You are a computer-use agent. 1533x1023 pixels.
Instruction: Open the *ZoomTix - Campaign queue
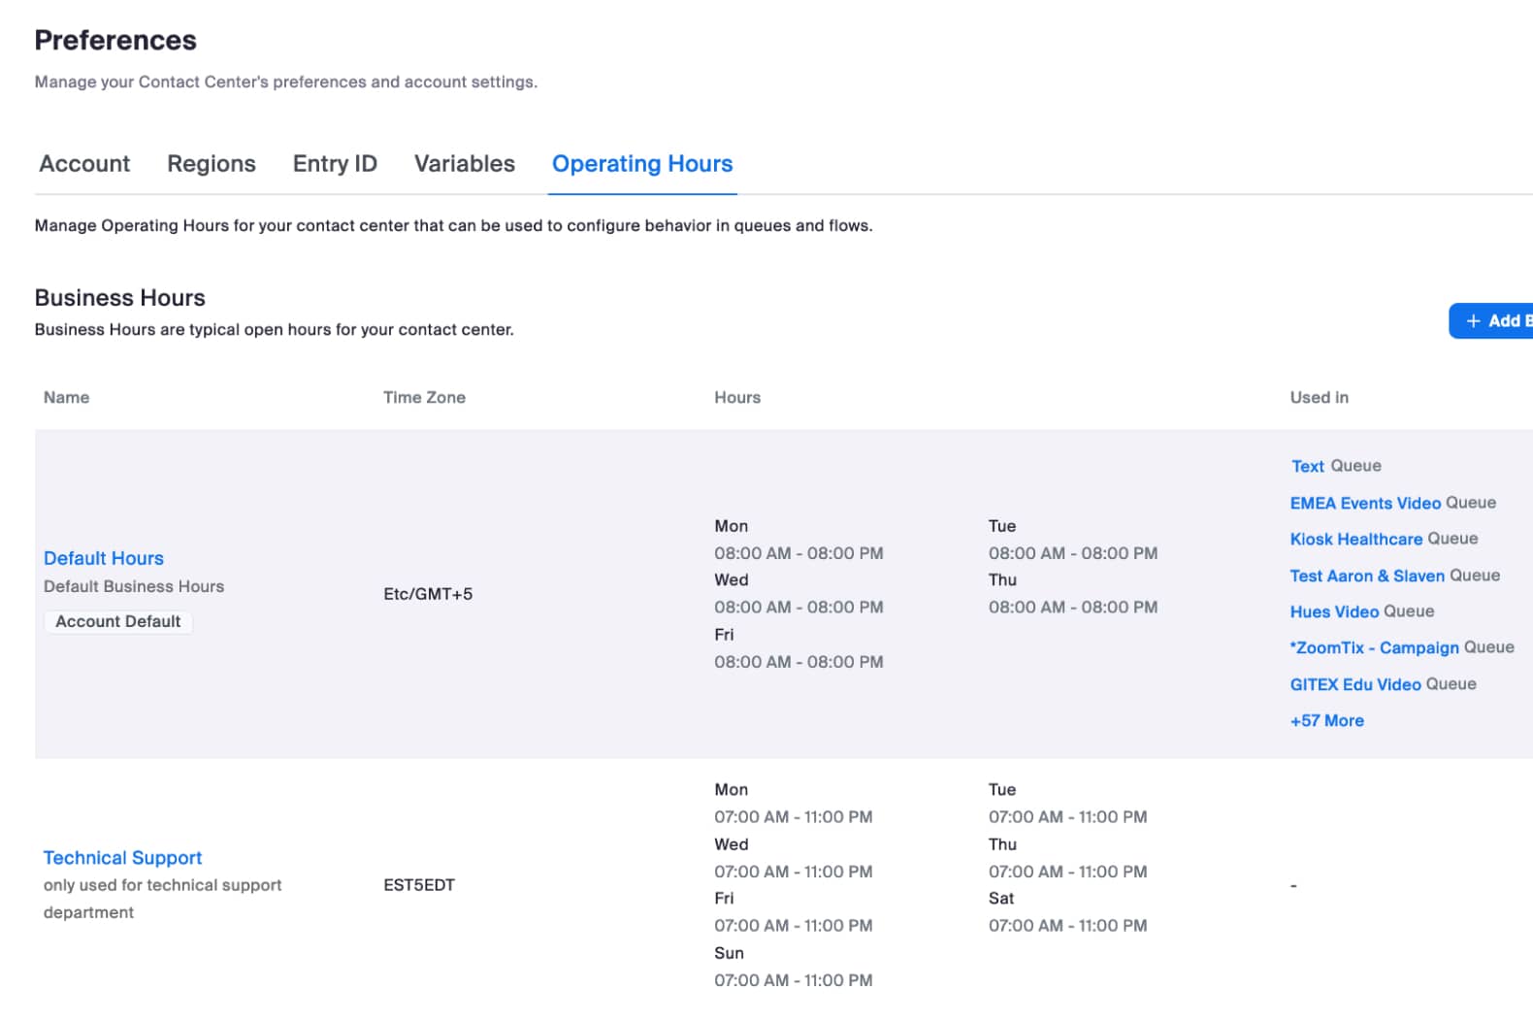pos(1375,648)
